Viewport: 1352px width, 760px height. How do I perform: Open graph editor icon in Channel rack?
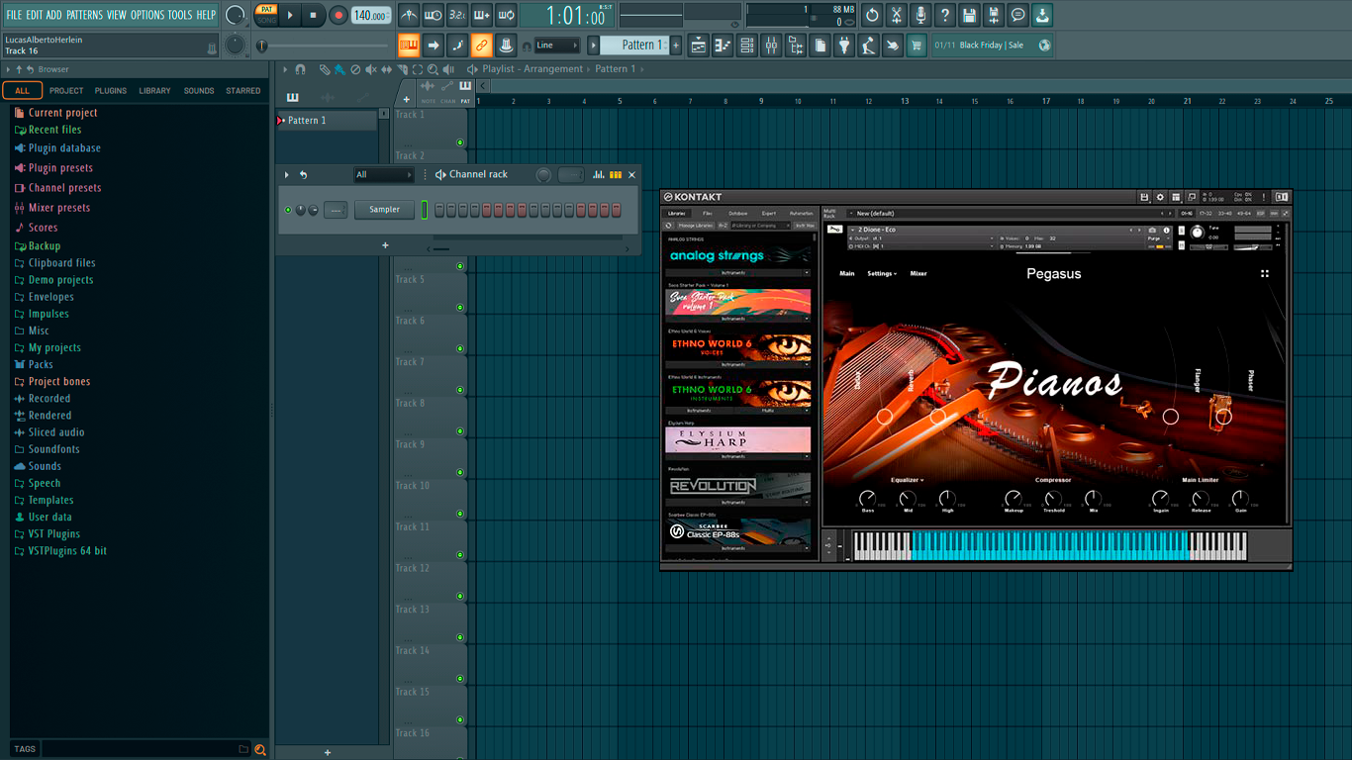click(599, 175)
